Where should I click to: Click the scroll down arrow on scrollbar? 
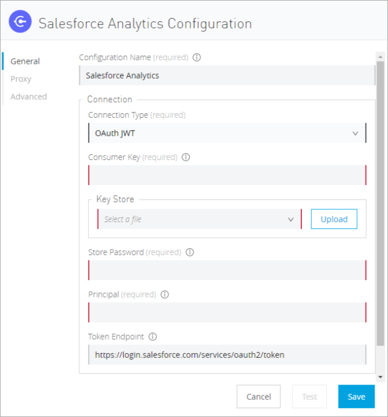point(380,377)
